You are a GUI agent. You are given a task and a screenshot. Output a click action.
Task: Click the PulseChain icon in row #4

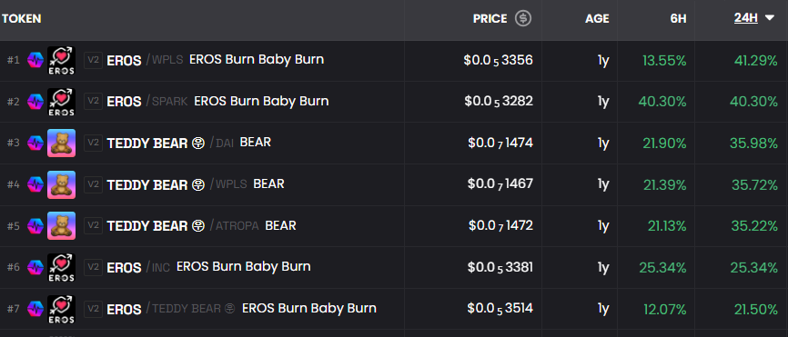pos(35,184)
